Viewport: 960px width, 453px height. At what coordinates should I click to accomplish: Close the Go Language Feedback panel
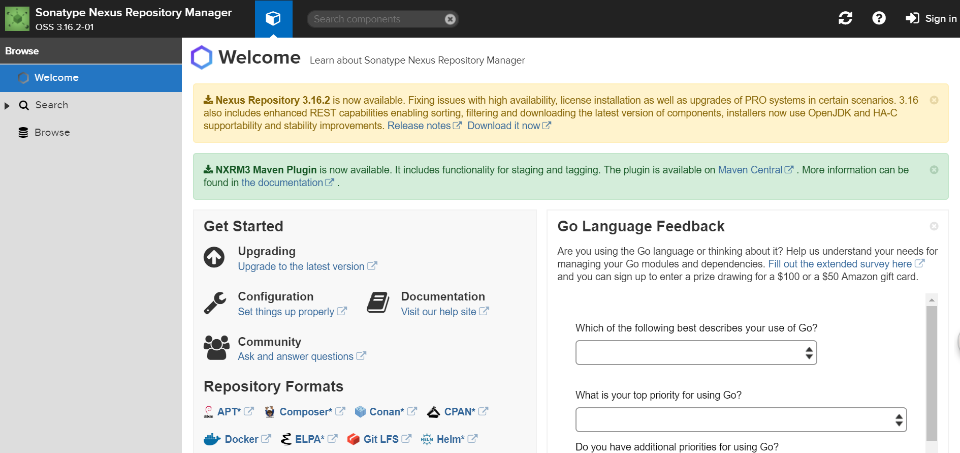[934, 226]
